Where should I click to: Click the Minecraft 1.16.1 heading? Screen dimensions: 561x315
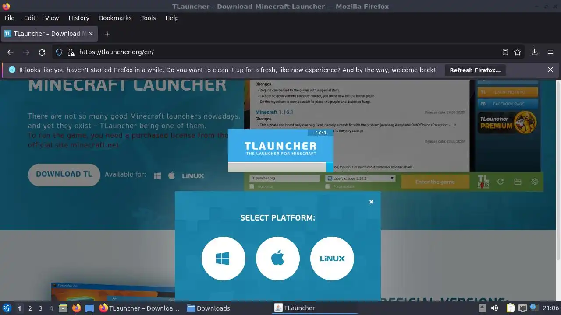click(274, 112)
